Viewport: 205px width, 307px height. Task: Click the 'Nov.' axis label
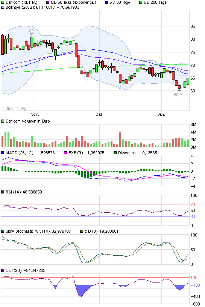pyautogui.click(x=35, y=114)
